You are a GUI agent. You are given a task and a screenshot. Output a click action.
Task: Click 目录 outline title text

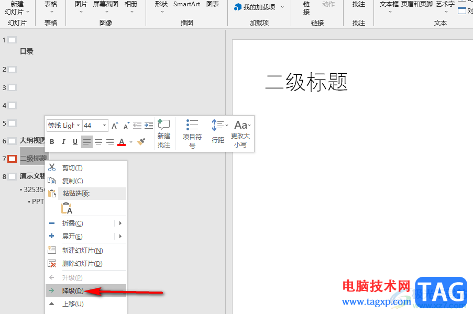pyautogui.click(x=27, y=51)
